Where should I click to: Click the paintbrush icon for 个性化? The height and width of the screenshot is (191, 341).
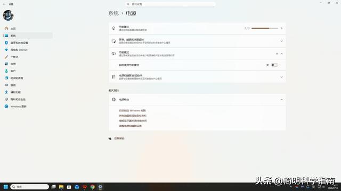click(x=6, y=57)
